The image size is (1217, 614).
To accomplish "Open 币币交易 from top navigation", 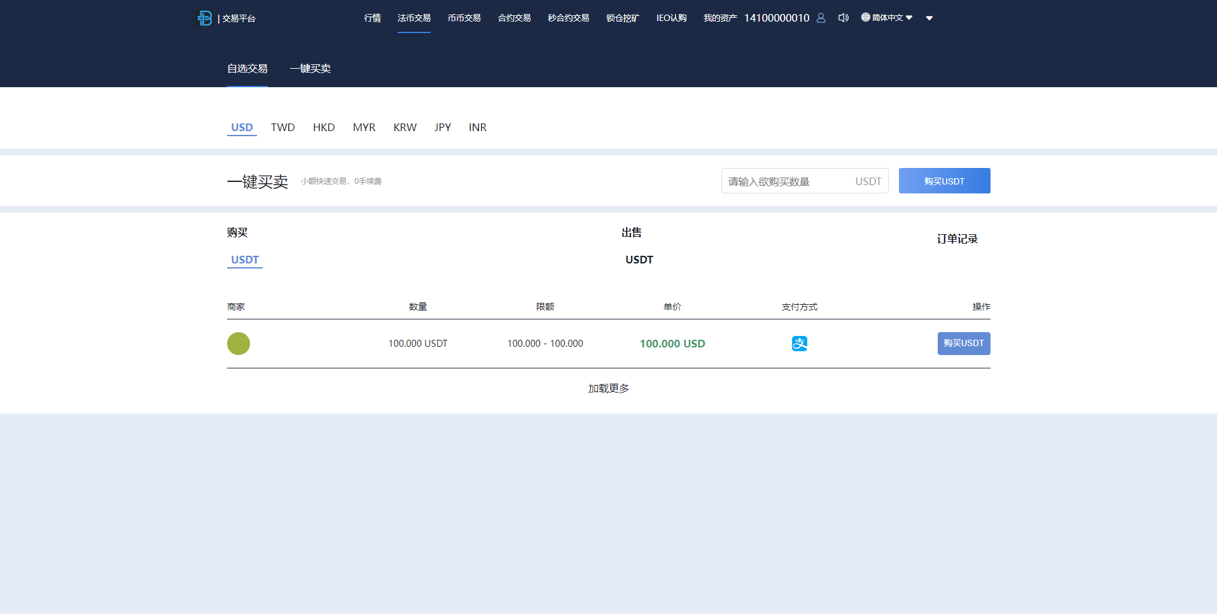I will point(464,18).
